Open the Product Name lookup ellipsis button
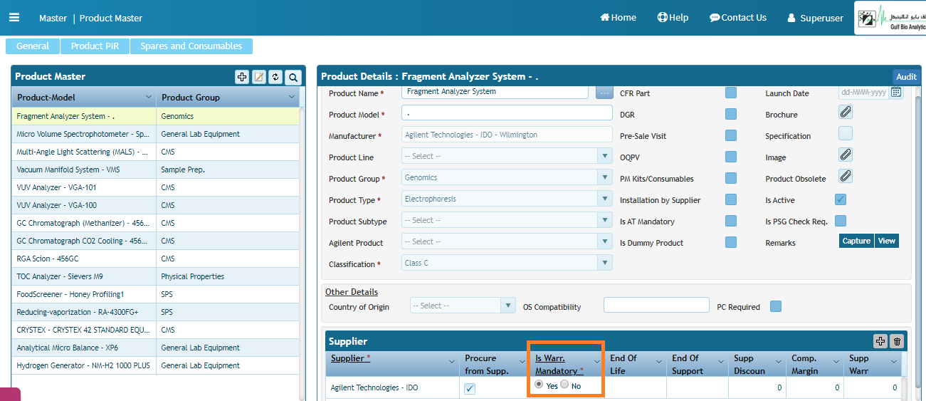This screenshot has height=401, width=926. tap(604, 93)
